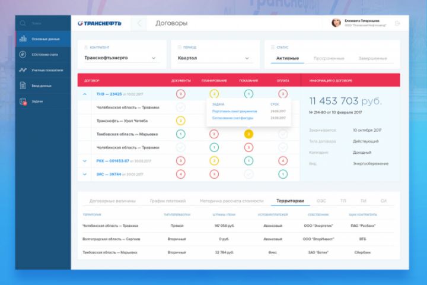Click the back arrow beside Договоры title

tap(139, 24)
